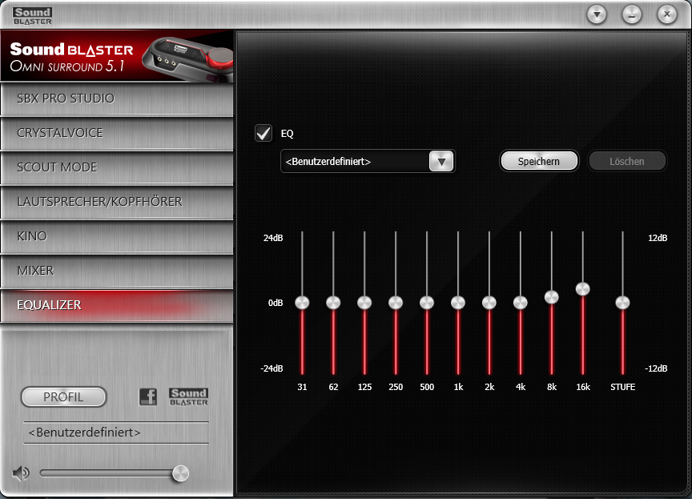Viewport: 692px width, 499px height.
Task: Click the 8k band slider knob
Action: pyautogui.click(x=552, y=297)
